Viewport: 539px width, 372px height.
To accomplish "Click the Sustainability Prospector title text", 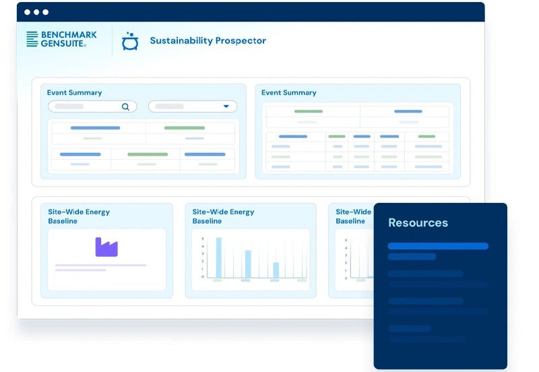I will click(x=208, y=40).
